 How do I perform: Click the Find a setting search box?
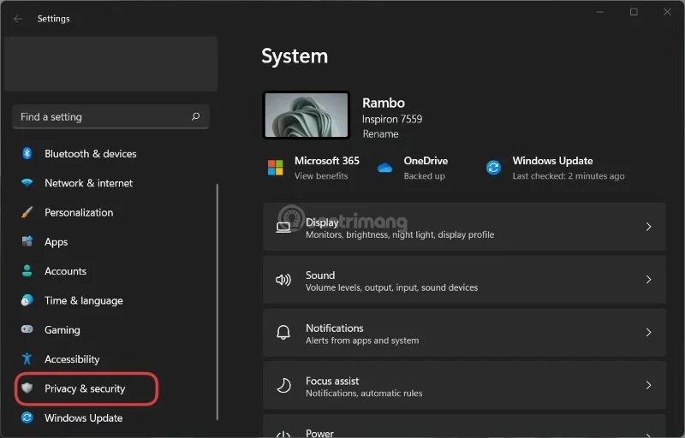[x=110, y=116]
